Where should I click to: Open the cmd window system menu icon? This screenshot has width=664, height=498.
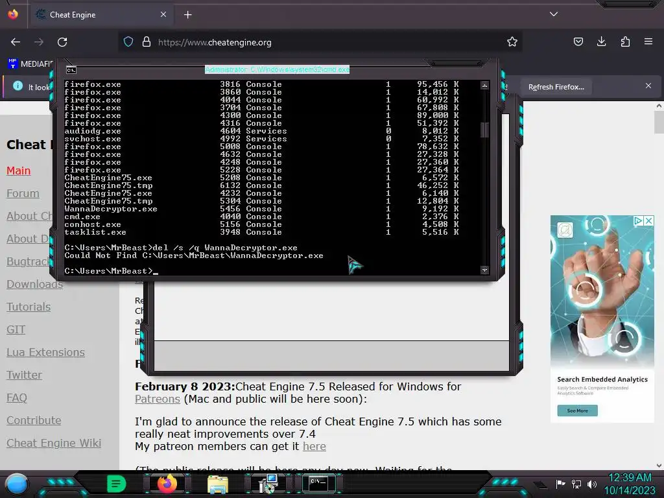(x=71, y=70)
